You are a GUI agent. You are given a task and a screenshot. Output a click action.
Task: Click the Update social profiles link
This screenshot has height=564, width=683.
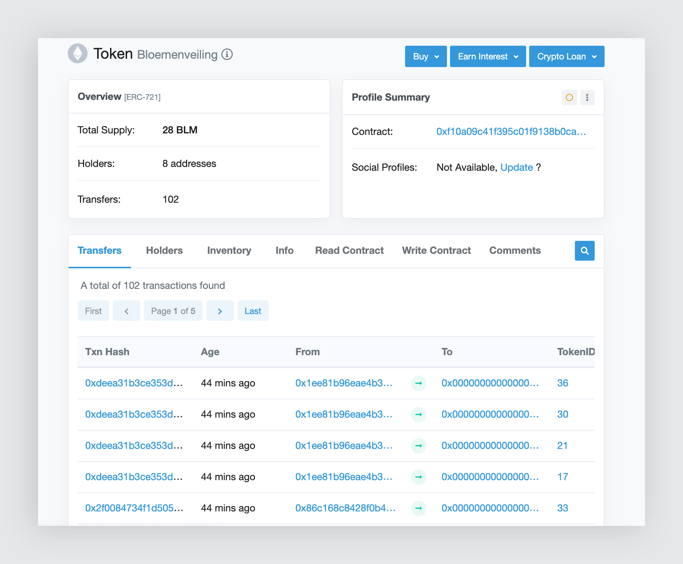pos(516,167)
